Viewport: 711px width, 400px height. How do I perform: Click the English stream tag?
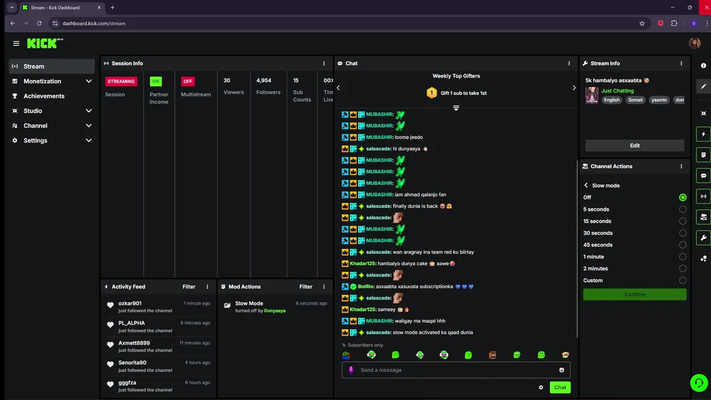[x=612, y=100]
